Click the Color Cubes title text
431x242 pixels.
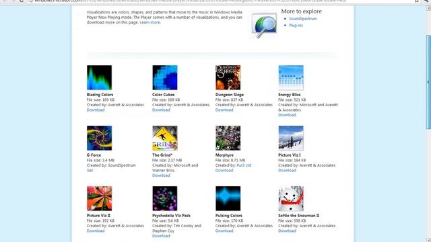(x=163, y=95)
